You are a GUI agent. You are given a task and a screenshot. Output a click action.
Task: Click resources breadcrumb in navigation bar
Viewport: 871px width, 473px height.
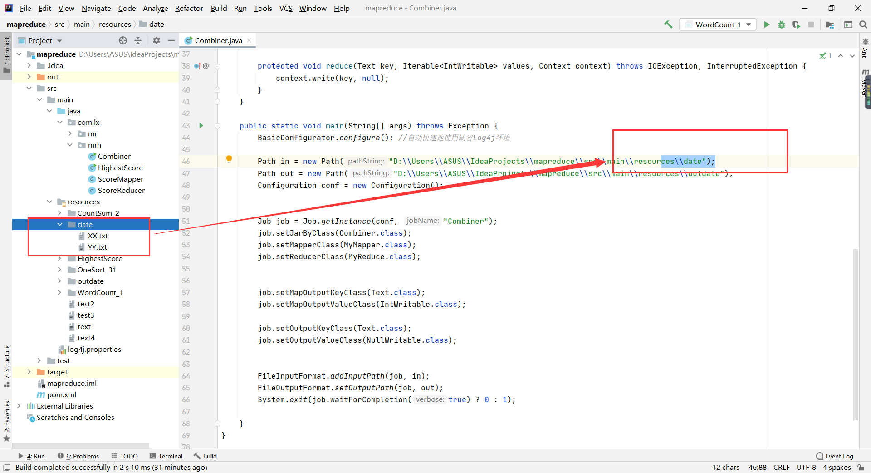pos(115,25)
